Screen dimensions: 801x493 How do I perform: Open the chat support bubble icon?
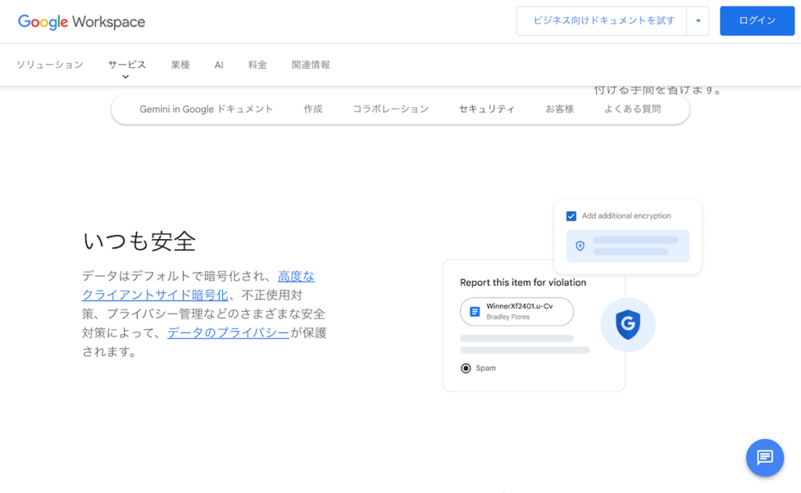coord(765,458)
